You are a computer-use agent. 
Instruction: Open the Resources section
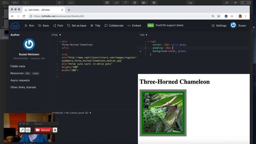pyautogui.click(x=17, y=73)
